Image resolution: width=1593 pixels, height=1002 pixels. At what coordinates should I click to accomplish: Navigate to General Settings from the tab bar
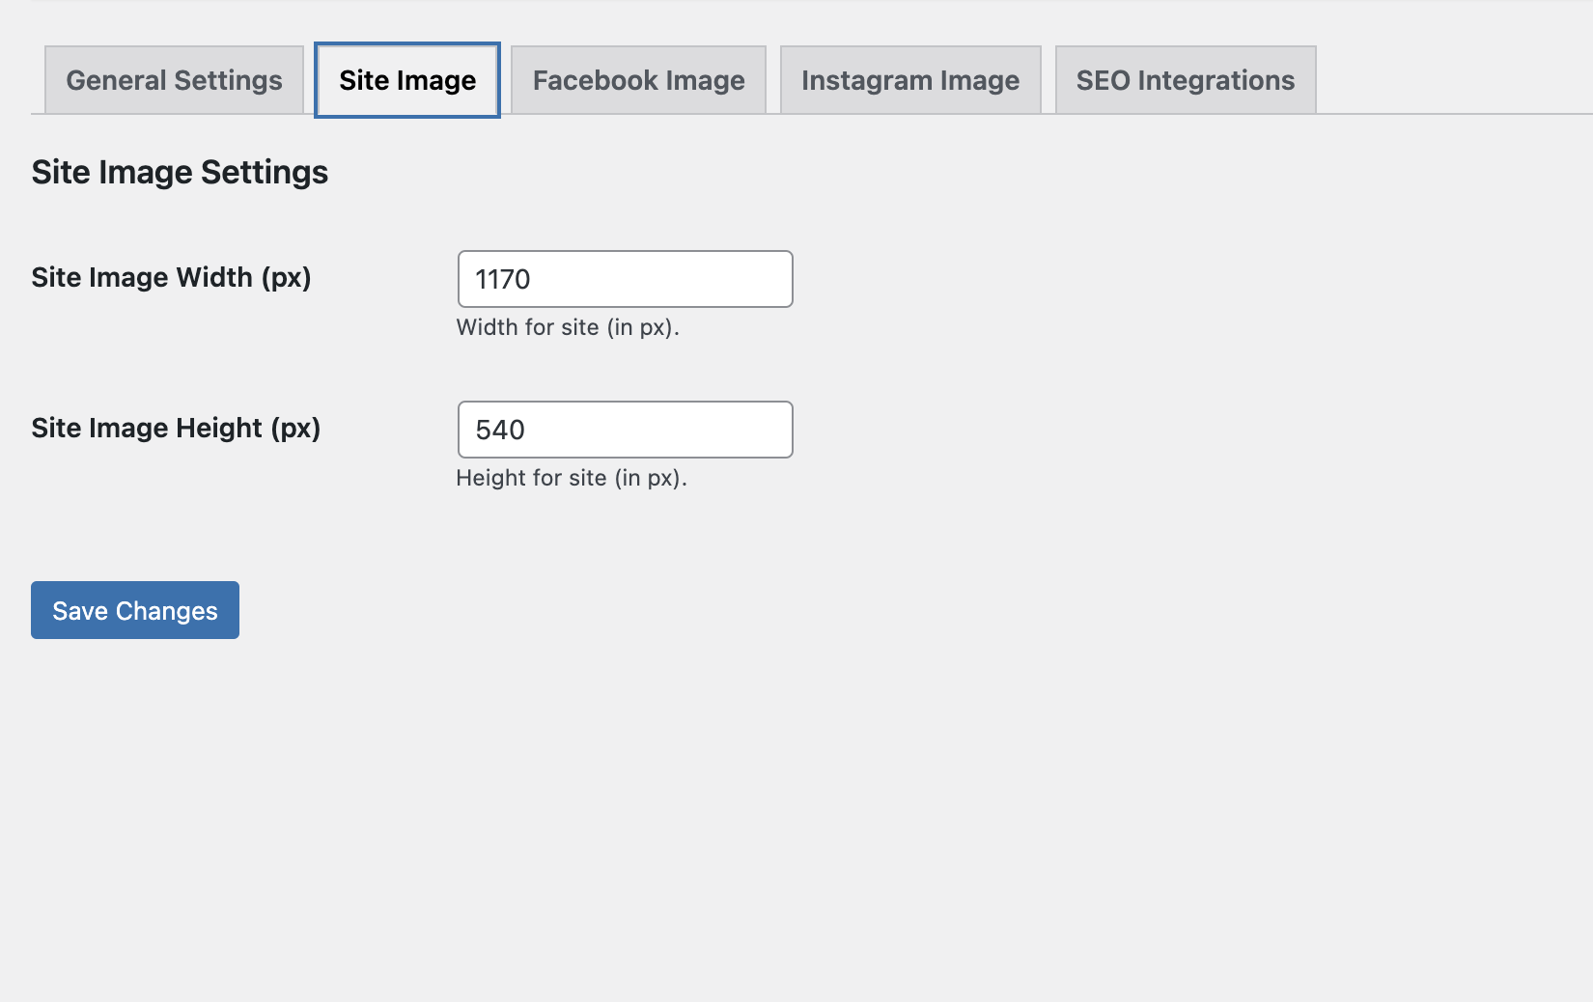(x=173, y=80)
